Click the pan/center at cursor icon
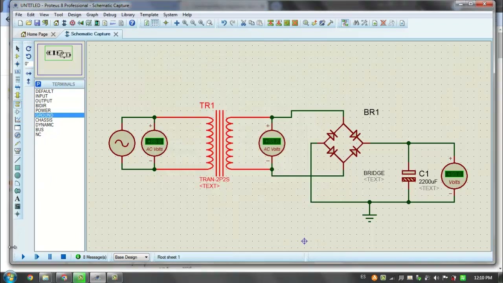 tap(177, 23)
